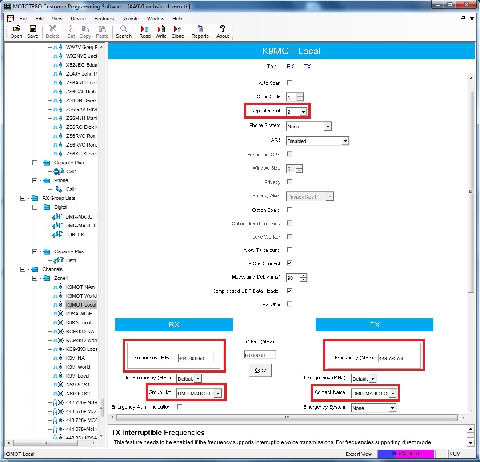480x462 pixels.
Task: Click the RX Group Lists folder icon
Action: click(35, 198)
